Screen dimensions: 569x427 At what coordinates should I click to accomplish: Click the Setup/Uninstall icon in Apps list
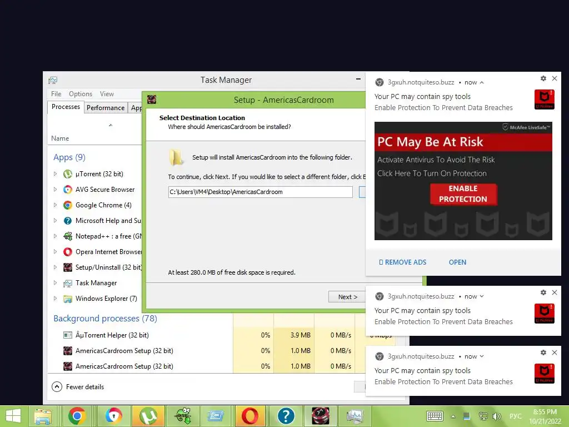click(x=67, y=267)
